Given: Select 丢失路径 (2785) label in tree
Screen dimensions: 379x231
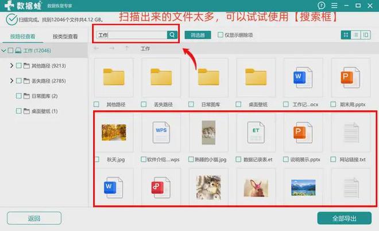Looking at the screenshot, I should click(49, 81).
